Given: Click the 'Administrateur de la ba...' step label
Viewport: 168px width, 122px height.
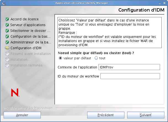Looking at the screenshot, I should tap(31, 42).
